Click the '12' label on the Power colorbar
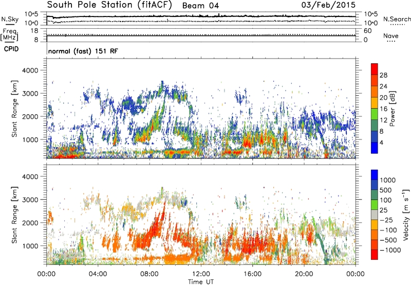Viewport: 411px width, 285px height. (x=383, y=120)
